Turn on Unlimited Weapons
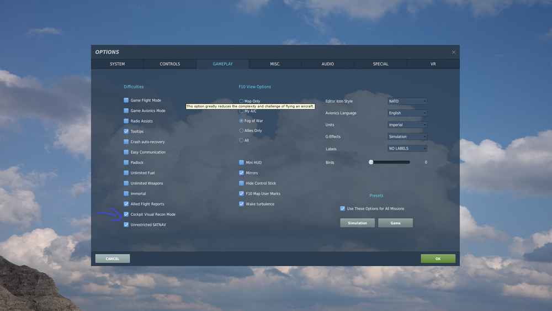 [x=126, y=183]
